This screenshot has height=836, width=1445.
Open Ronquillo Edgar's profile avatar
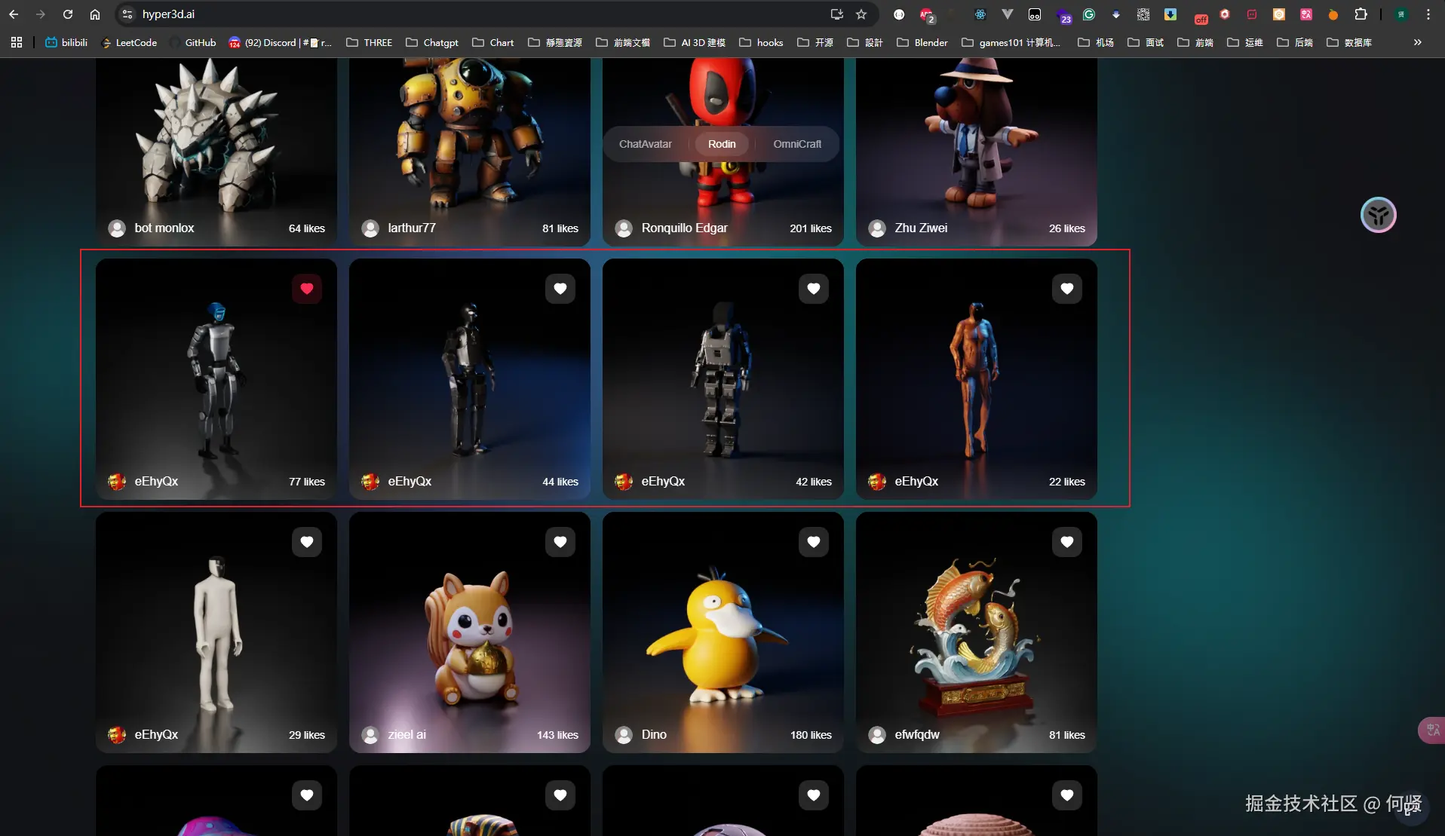point(624,228)
